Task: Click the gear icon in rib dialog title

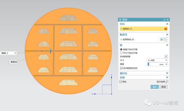Action: (120, 20)
